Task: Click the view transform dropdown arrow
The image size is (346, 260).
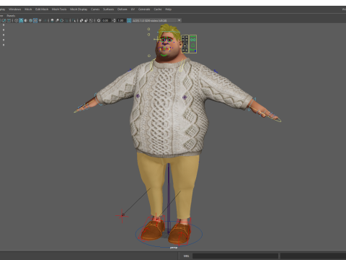Action: tap(179, 20)
